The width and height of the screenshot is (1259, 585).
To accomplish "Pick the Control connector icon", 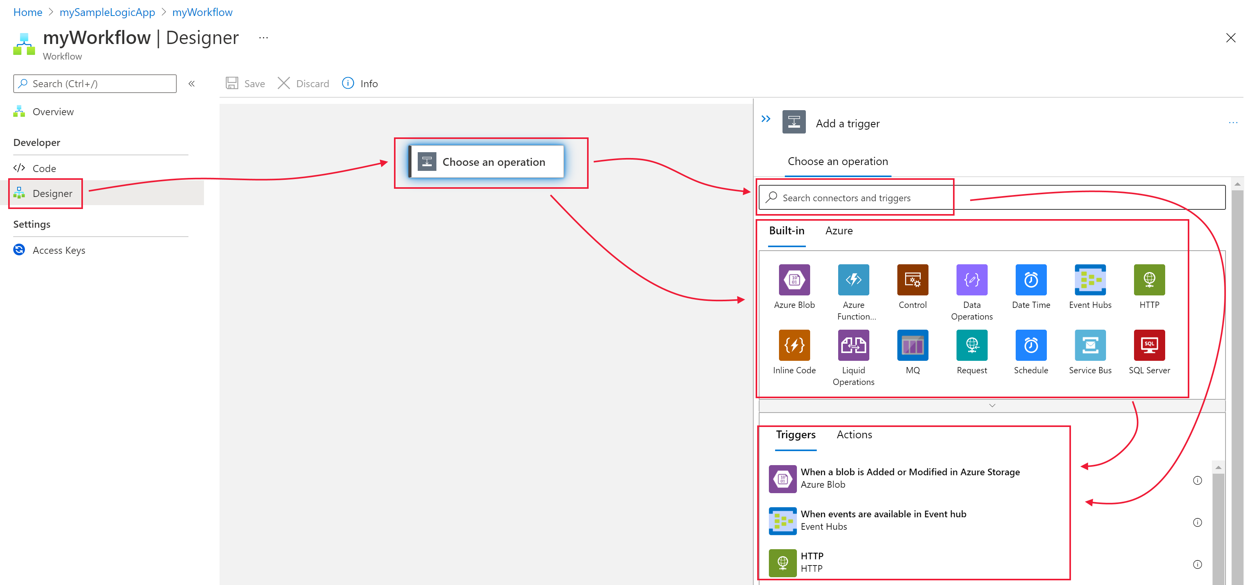I will [x=912, y=279].
